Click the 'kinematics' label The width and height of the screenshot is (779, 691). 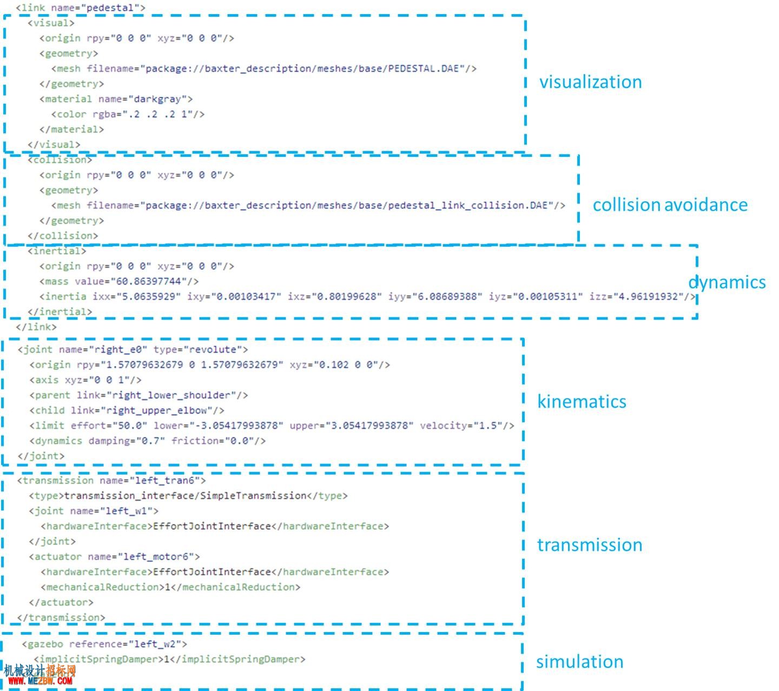tap(582, 401)
